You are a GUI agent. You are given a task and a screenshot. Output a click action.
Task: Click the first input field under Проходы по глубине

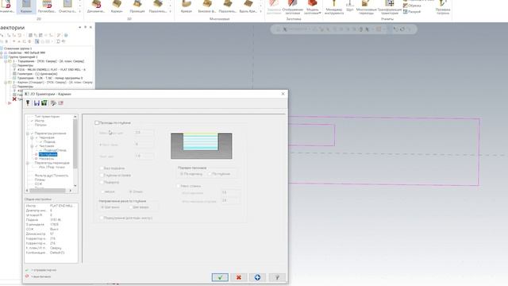[144, 133]
